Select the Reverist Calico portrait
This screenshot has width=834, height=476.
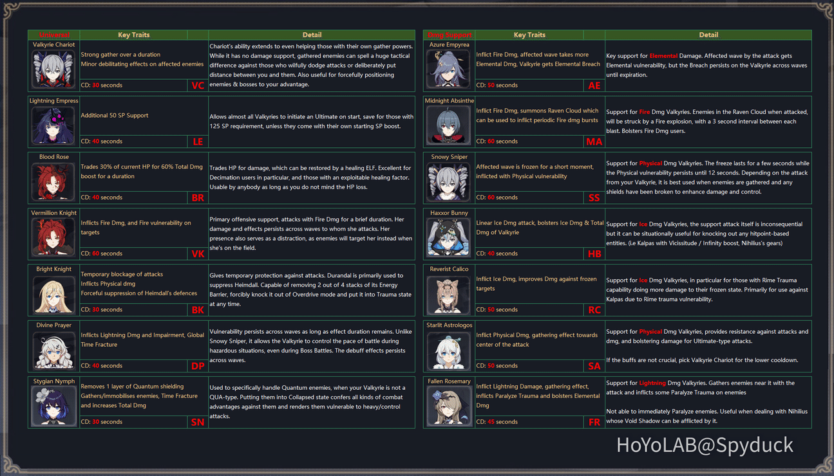pos(450,293)
